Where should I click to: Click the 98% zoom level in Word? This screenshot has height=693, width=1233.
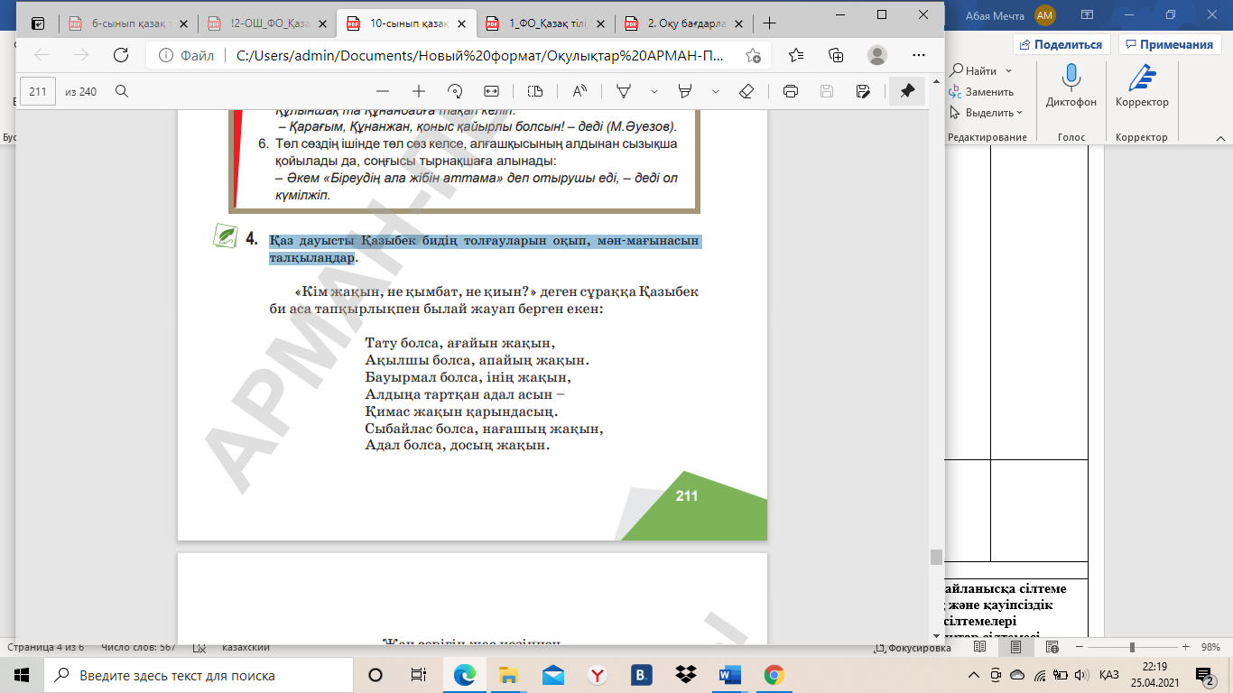click(x=1211, y=648)
